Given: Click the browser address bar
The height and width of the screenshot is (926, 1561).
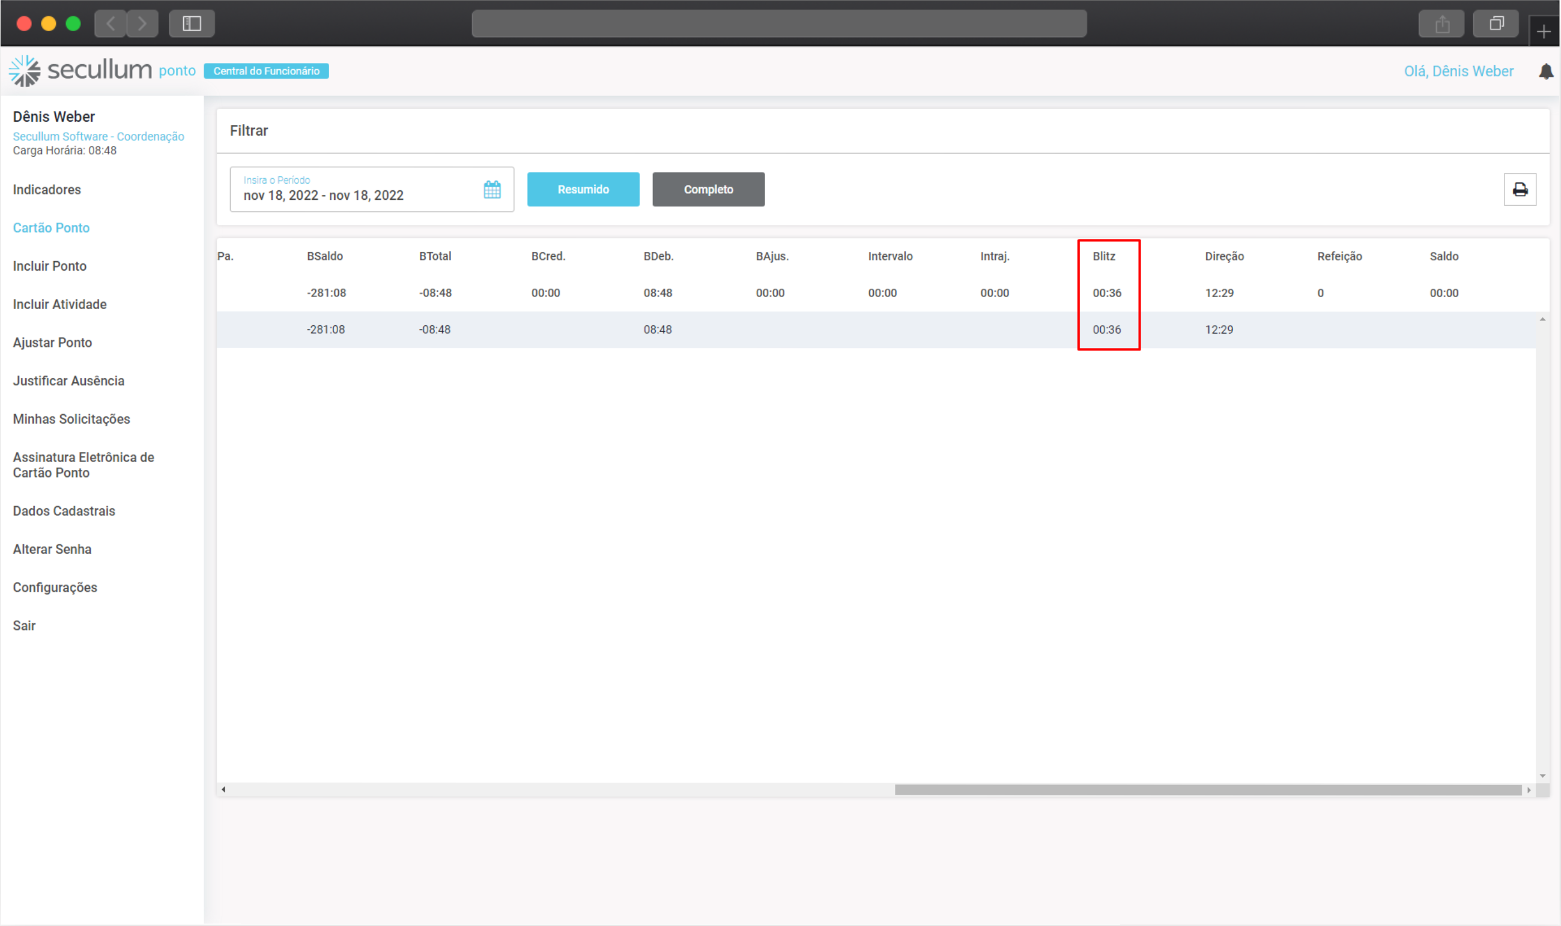Looking at the screenshot, I should (778, 24).
